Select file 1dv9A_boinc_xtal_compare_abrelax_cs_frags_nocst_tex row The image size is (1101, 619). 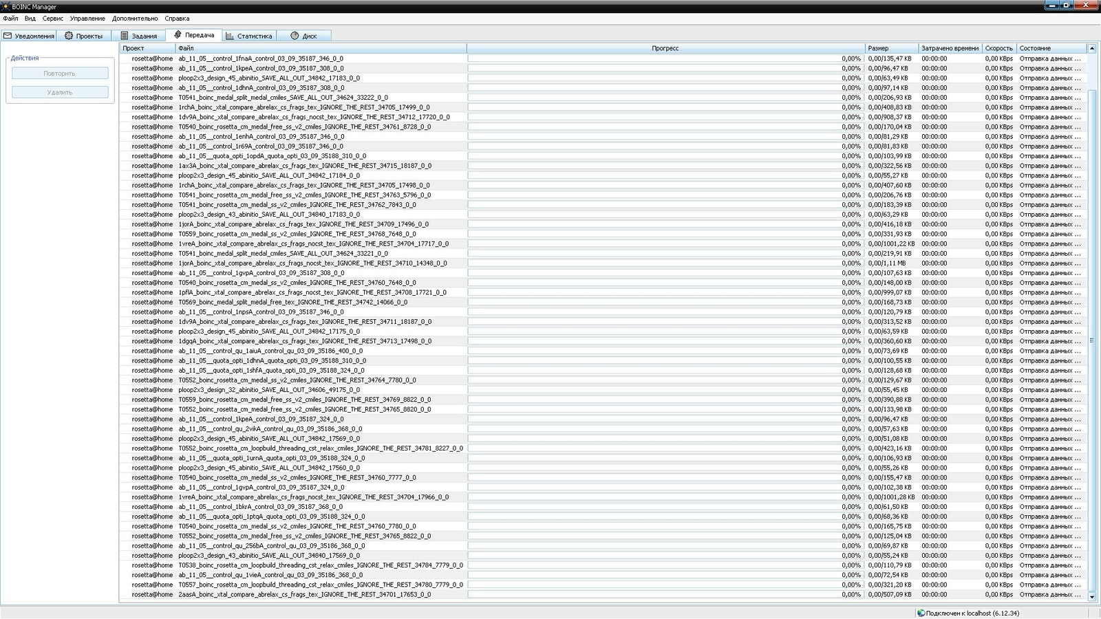pyautogui.click(x=314, y=117)
